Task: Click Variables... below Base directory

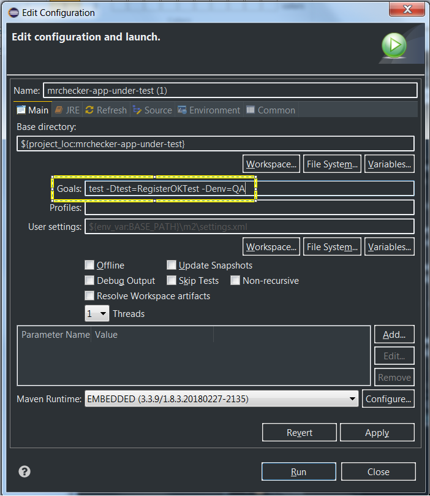Action: coord(390,164)
